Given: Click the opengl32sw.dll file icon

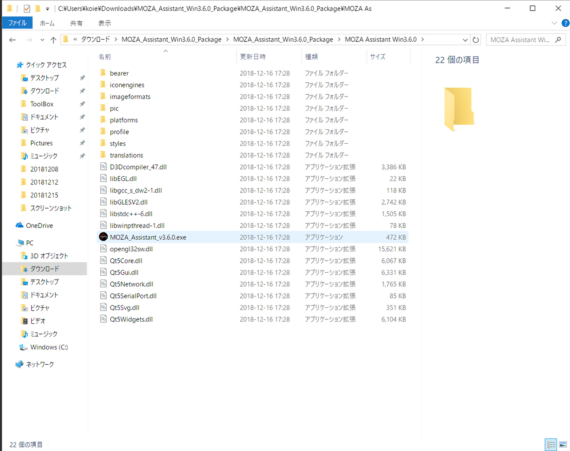Looking at the screenshot, I should click(x=103, y=249).
